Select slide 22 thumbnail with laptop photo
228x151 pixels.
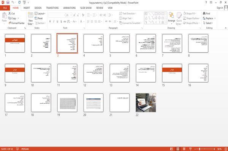pyautogui.click(x=146, y=103)
